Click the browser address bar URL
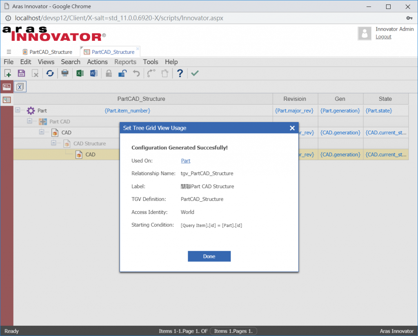 pyautogui.click(x=119, y=18)
